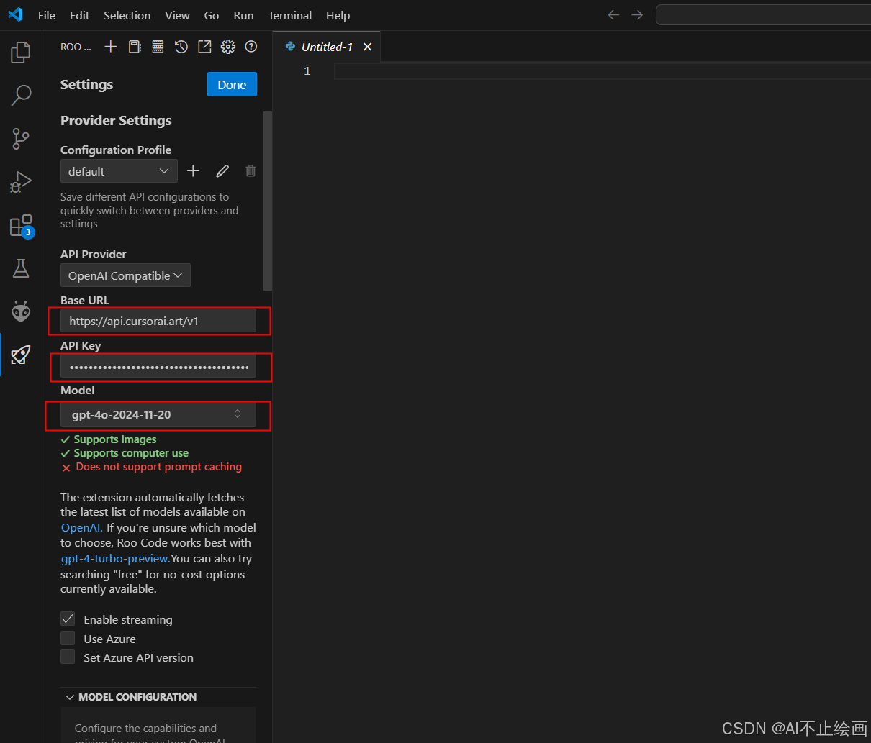Click the command center search box
Viewport: 871px width, 743px height.
[x=763, y=14]
